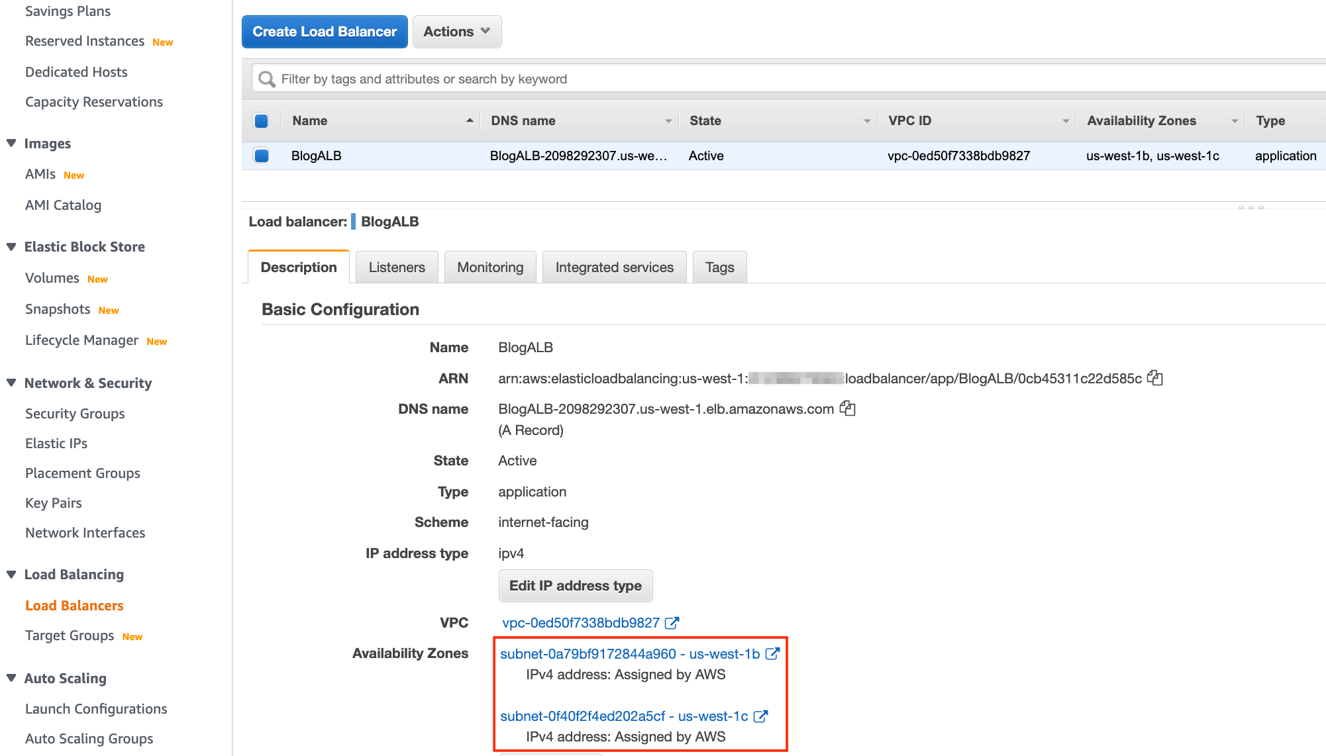Toggle the select-all checkbox in the table header
This screenshot has height=756, width=1326.
coord(262,120)
